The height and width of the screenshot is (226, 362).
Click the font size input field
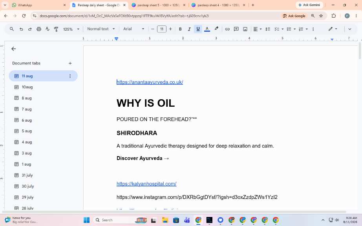(162, 29)
